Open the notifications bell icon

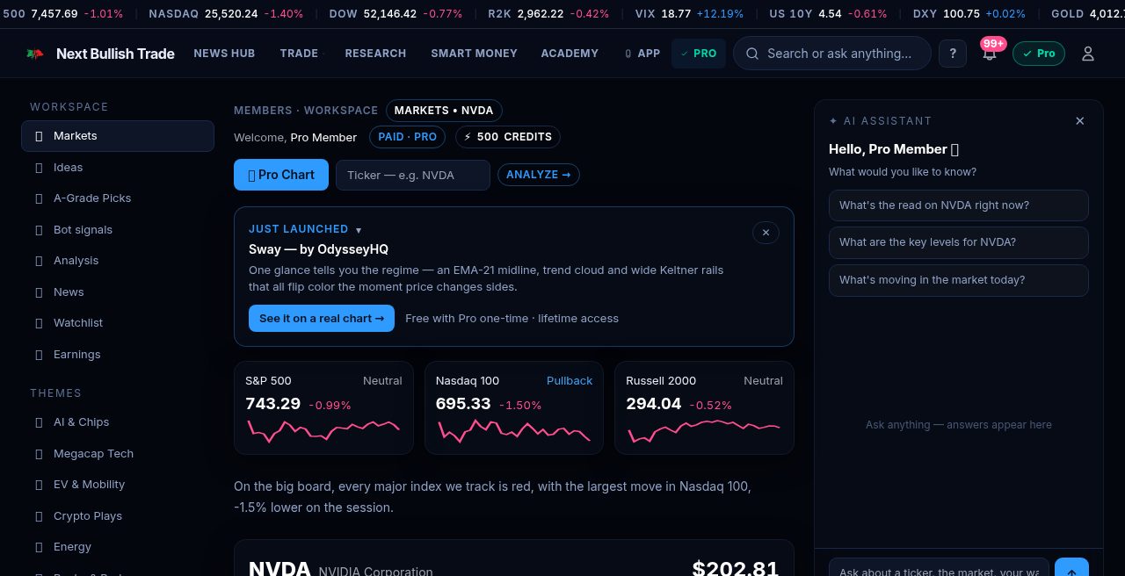click(990, 54)
